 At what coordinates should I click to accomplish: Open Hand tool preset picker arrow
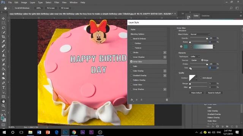pyautogui.click(x=9, y=8)
